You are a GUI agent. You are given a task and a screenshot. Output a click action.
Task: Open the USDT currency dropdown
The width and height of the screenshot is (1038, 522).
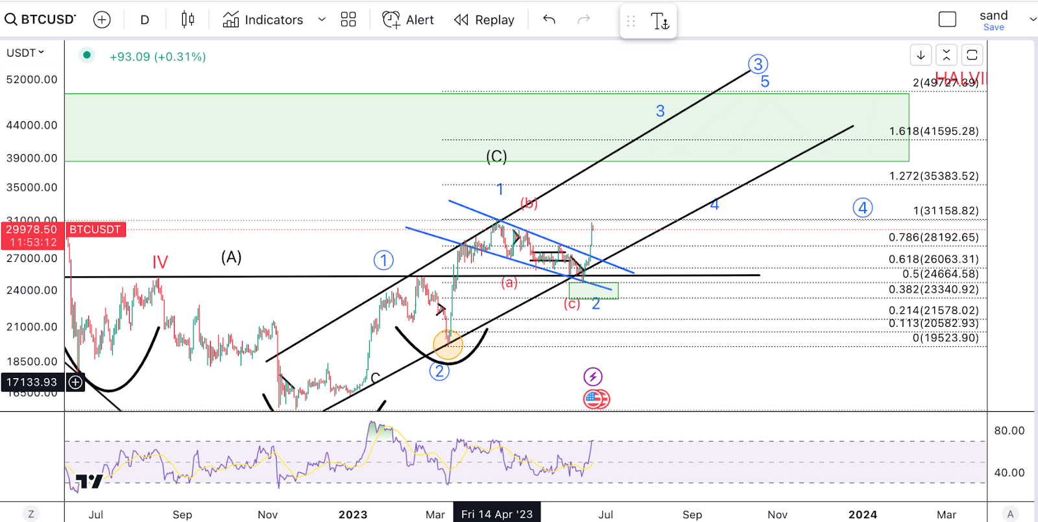[25, 53]
